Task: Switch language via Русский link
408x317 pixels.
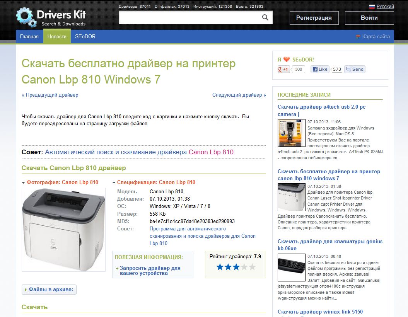Action: 385,7
